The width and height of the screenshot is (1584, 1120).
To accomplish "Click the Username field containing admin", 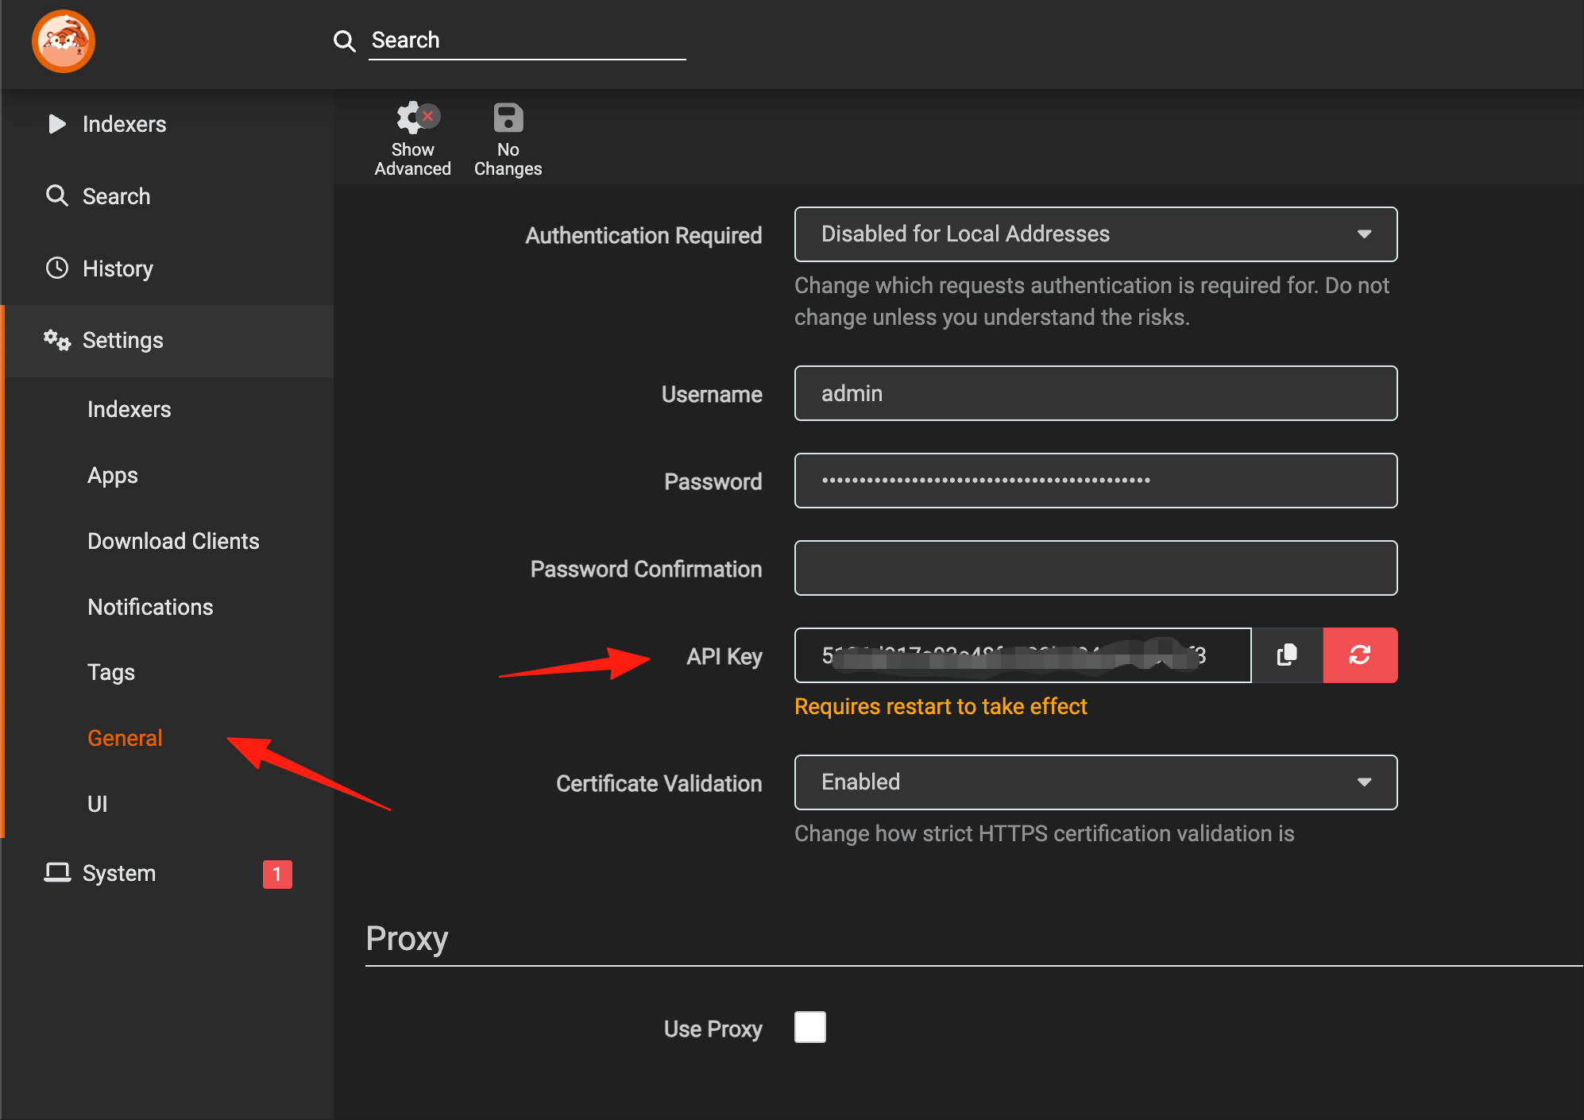I will 1095,393.
